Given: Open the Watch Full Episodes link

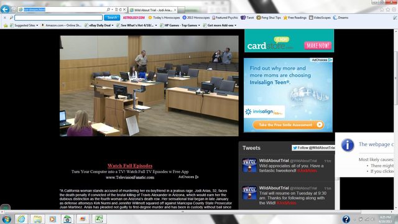Looking at the screenshot, I should [130, 166].
